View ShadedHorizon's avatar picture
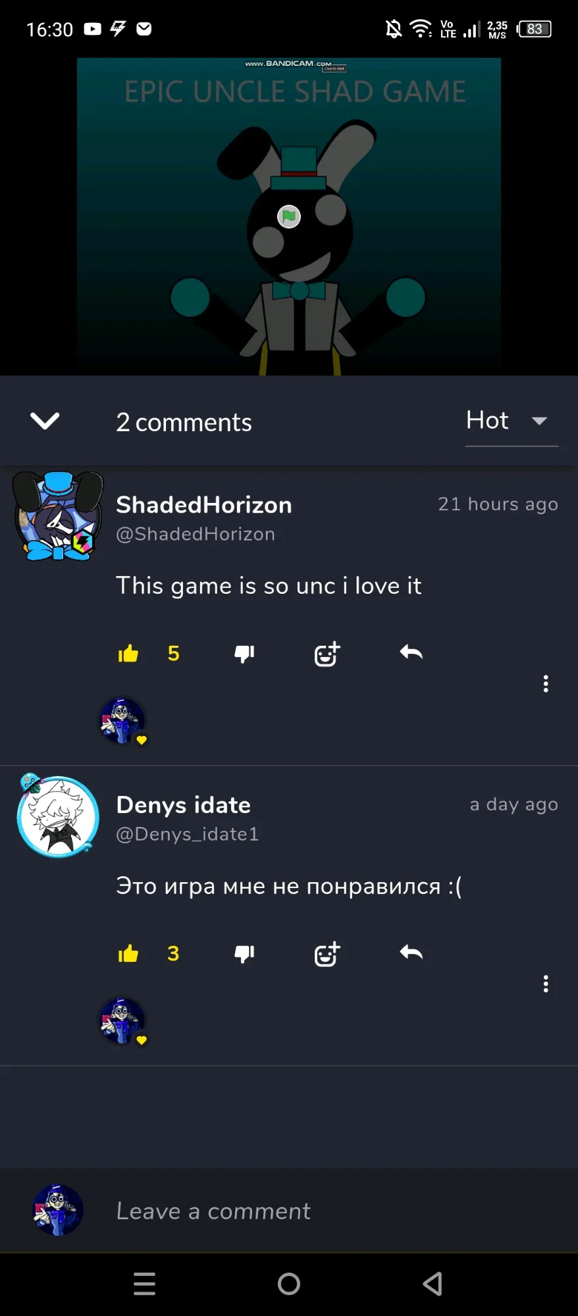 (x=59, y=516)
